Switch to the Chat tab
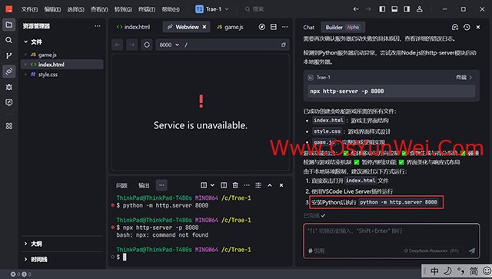492x279 pixels. click(309, 28)
